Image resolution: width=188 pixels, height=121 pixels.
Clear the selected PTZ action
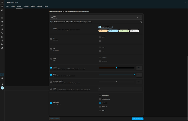tap(138, 17)
